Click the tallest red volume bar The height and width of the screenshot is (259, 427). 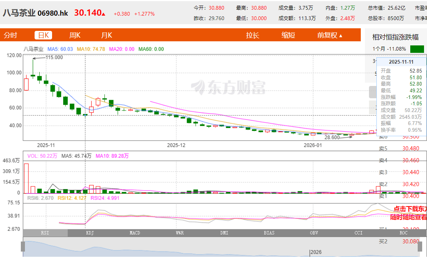[26, 178]
